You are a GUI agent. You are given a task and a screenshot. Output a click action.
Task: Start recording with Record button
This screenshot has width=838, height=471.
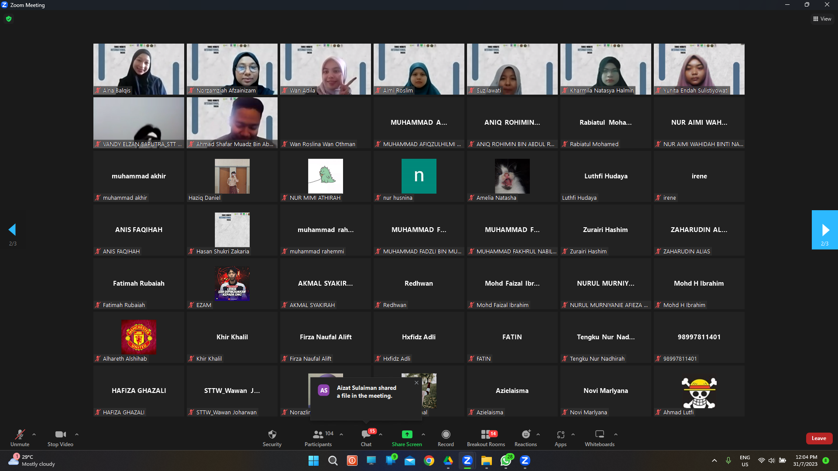click(x=446, y=437)
